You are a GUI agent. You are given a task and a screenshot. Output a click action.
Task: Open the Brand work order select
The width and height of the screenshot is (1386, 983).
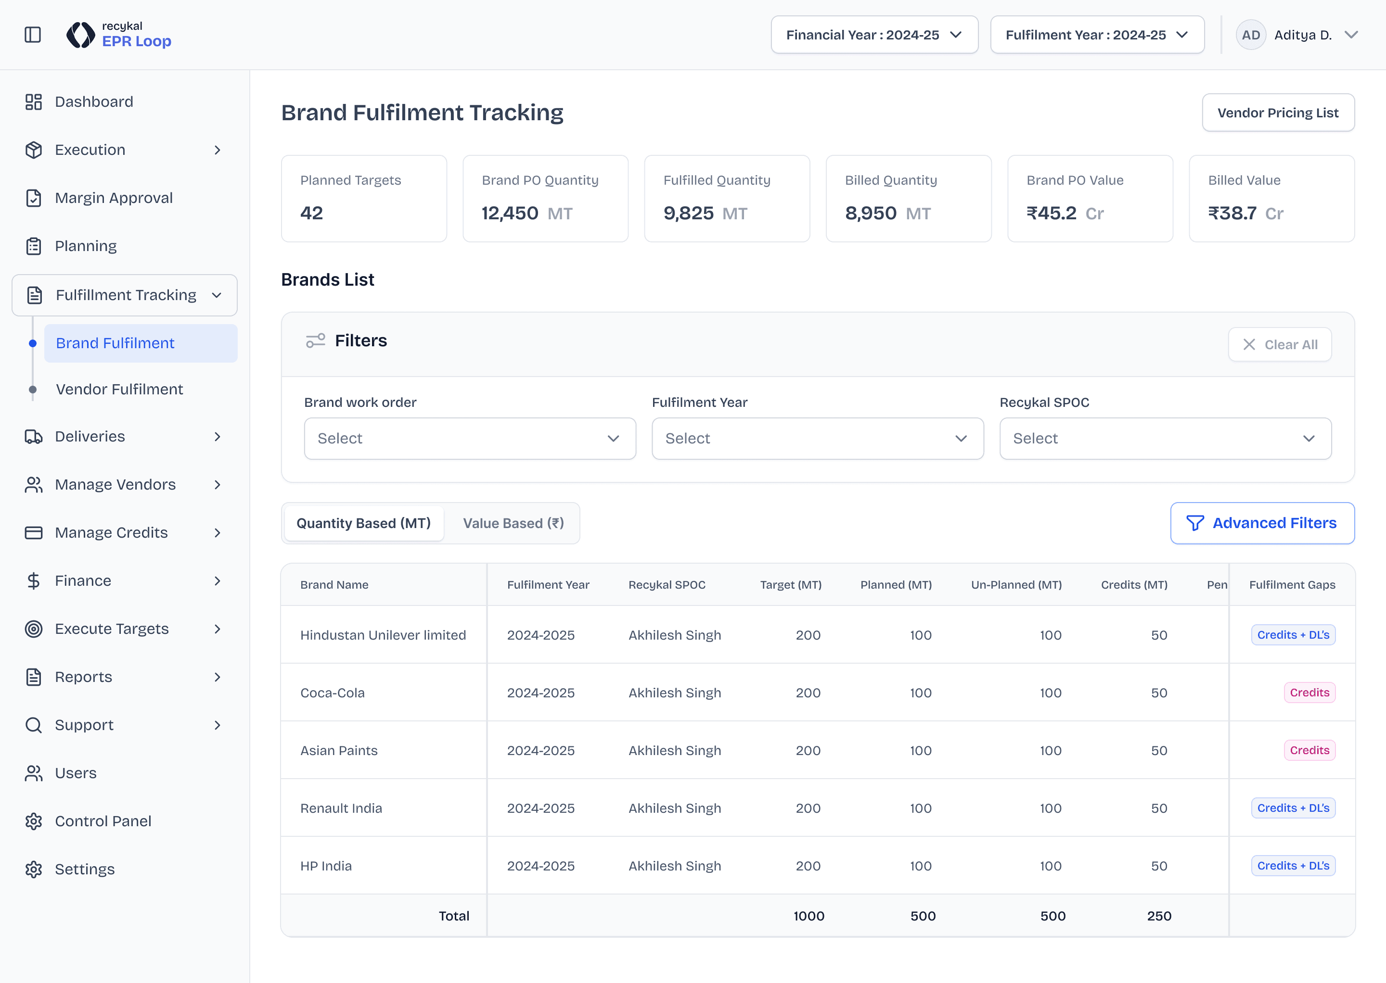tap(470, 438)
